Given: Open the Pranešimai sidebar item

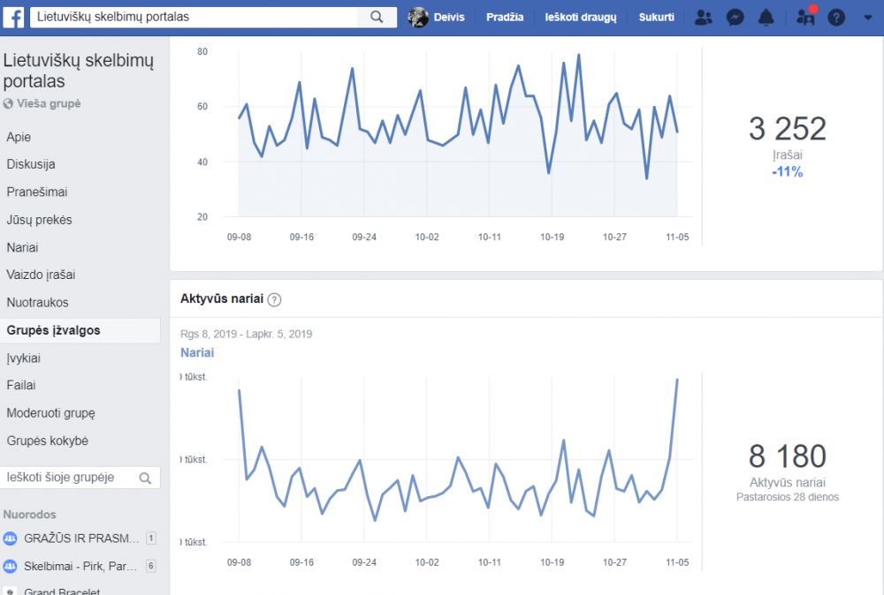Looking at the screenshot, I should tap(36, 192).
